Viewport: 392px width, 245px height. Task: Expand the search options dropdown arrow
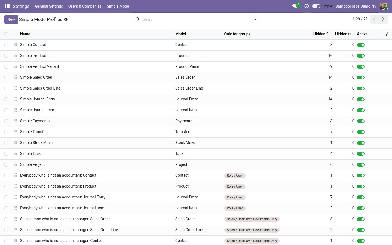pos(255,19)
